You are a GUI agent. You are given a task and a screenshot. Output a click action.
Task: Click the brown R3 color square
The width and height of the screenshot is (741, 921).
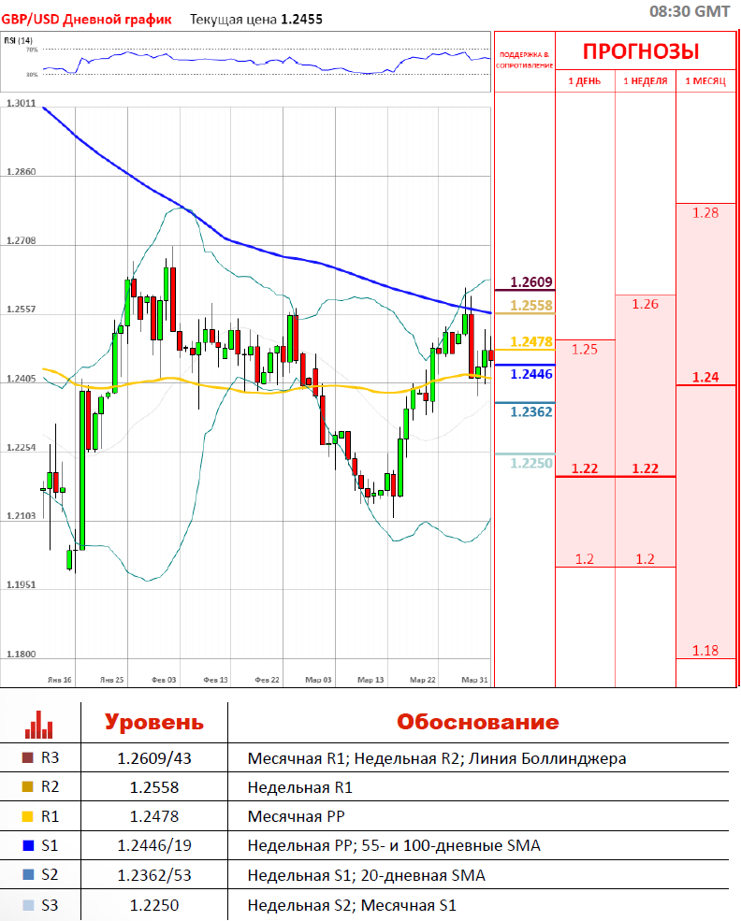click(25, 758)
